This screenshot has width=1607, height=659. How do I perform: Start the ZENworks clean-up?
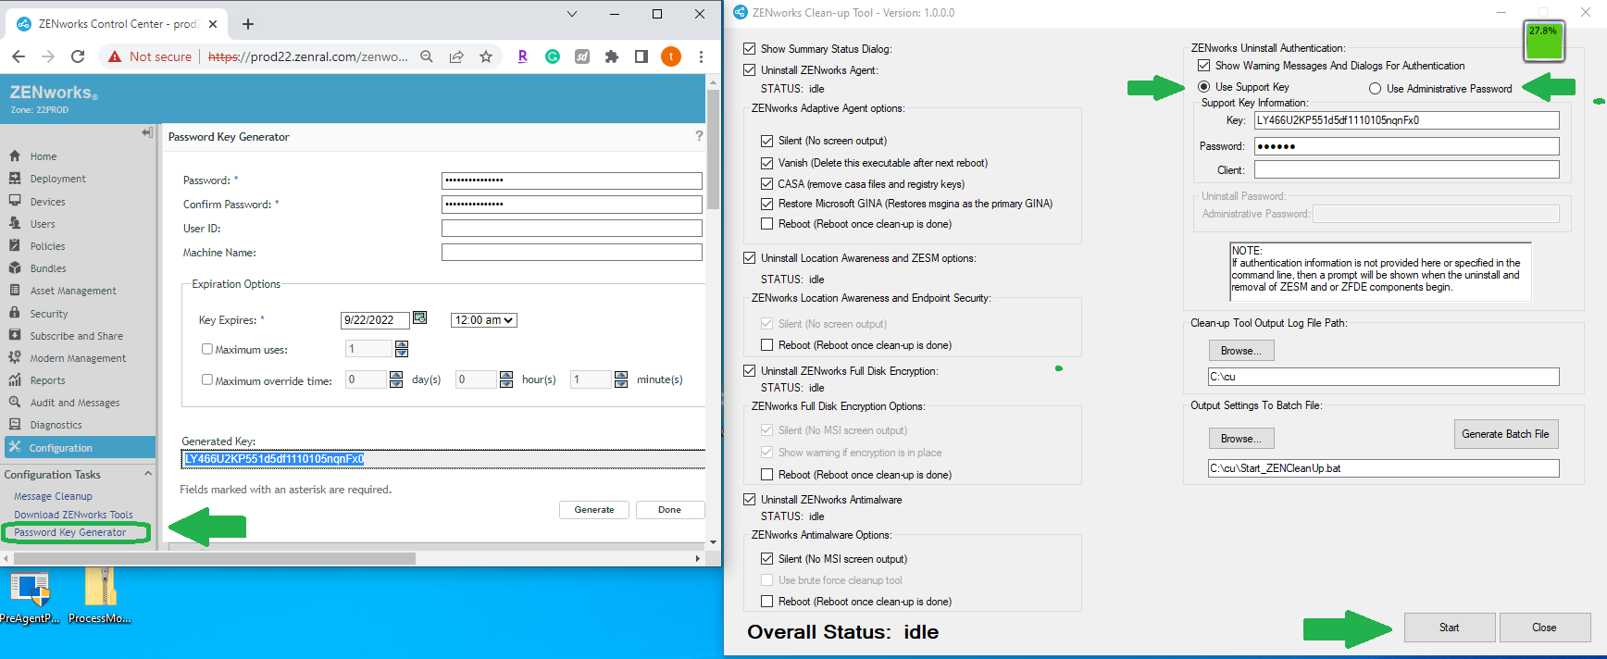click(x=1449, y=628)
